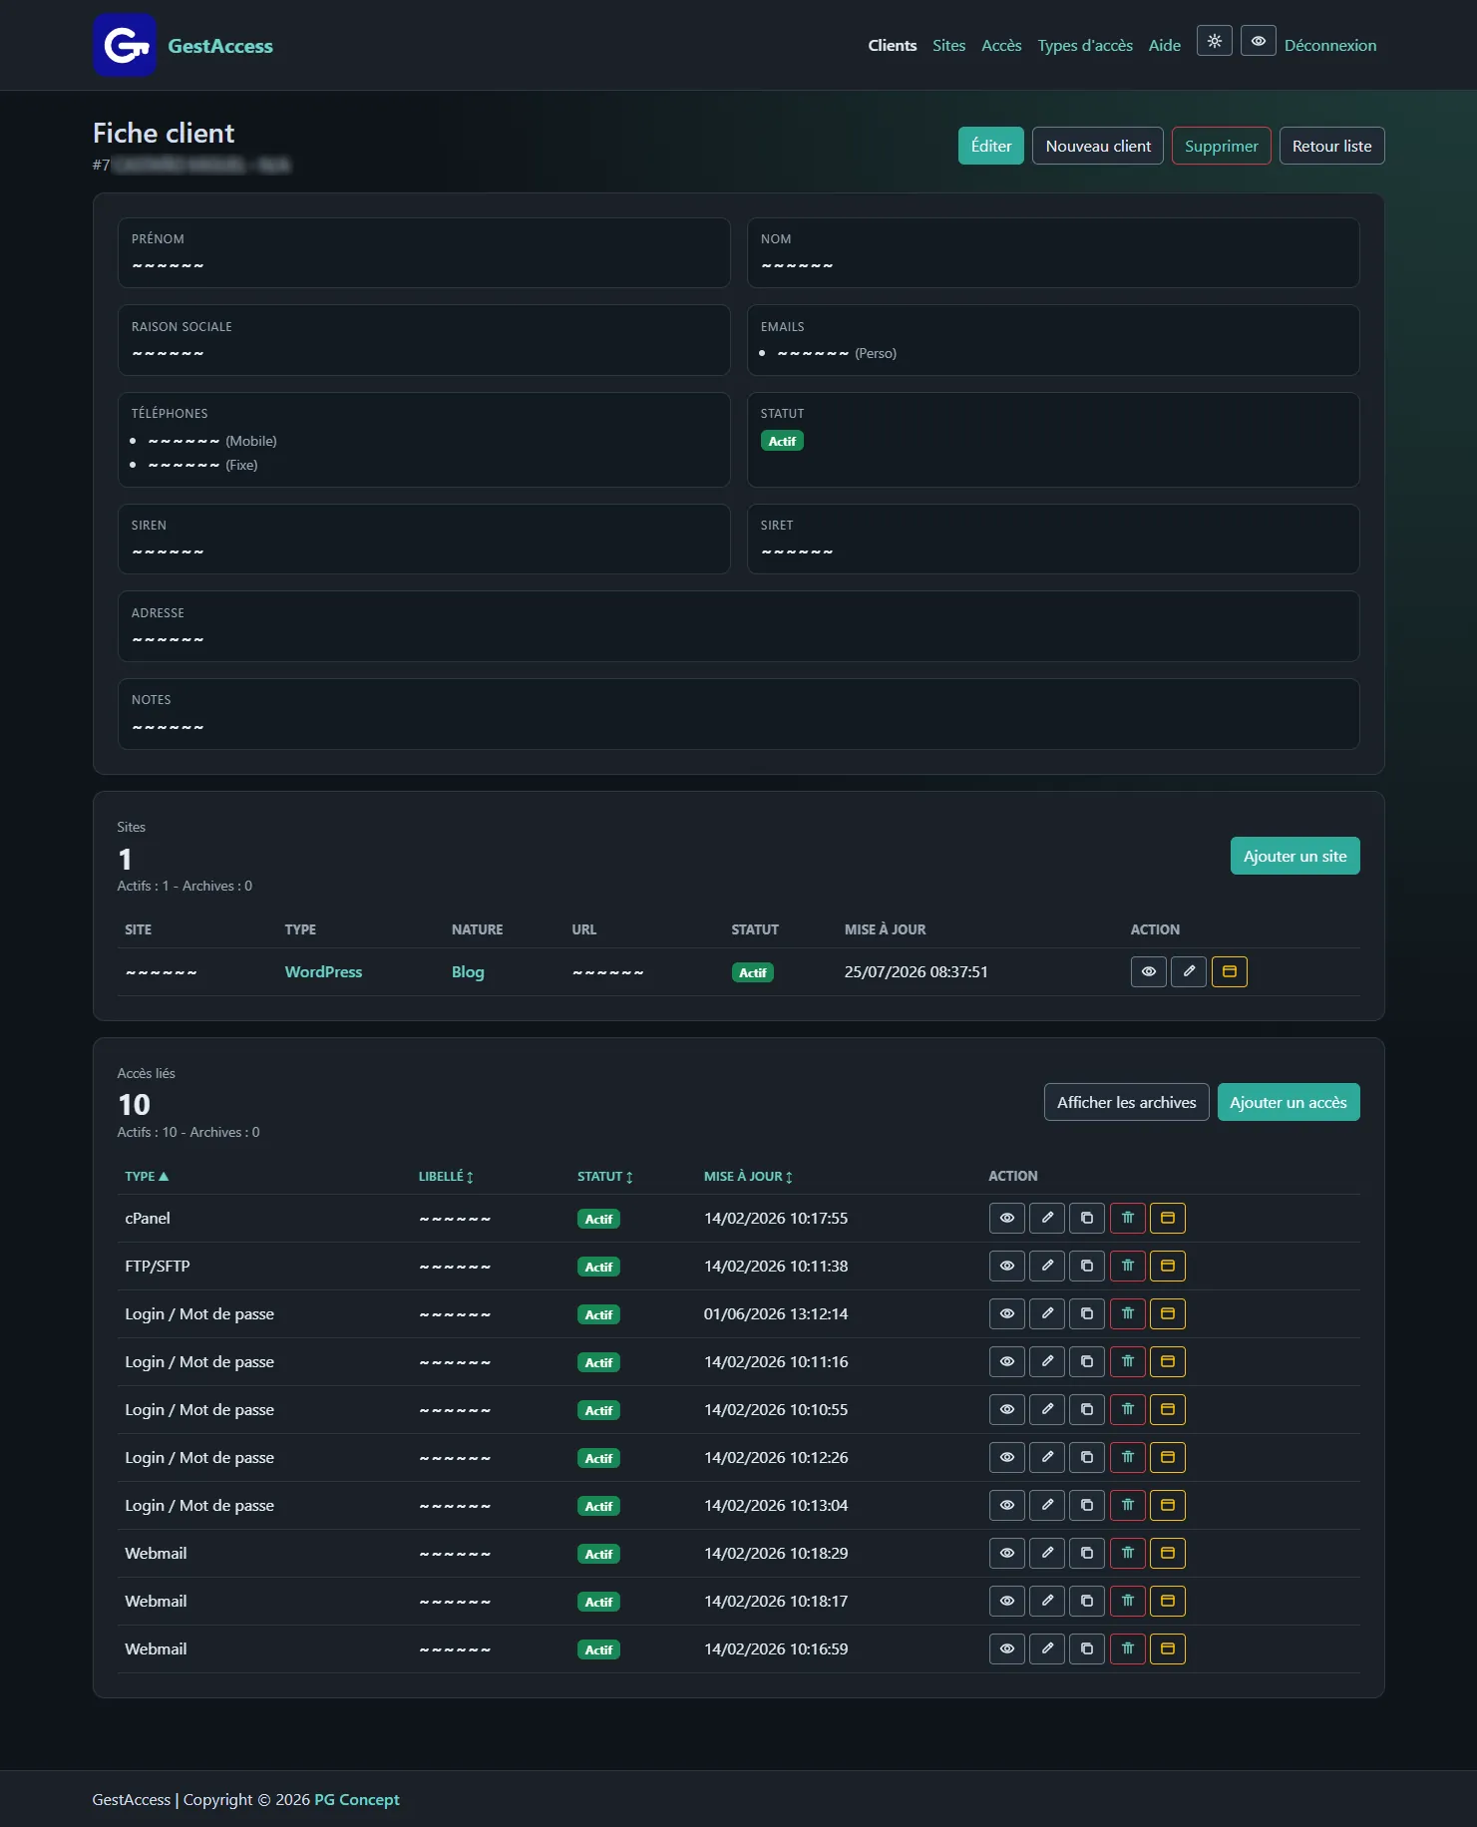Edit the FTP/SFTP access pencil icon
This screenshot has width=1477, height=1827.
coord(1046,1266)
